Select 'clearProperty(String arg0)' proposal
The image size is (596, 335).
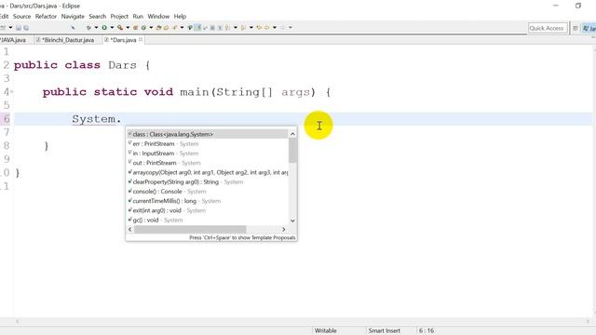click(208, 182)
